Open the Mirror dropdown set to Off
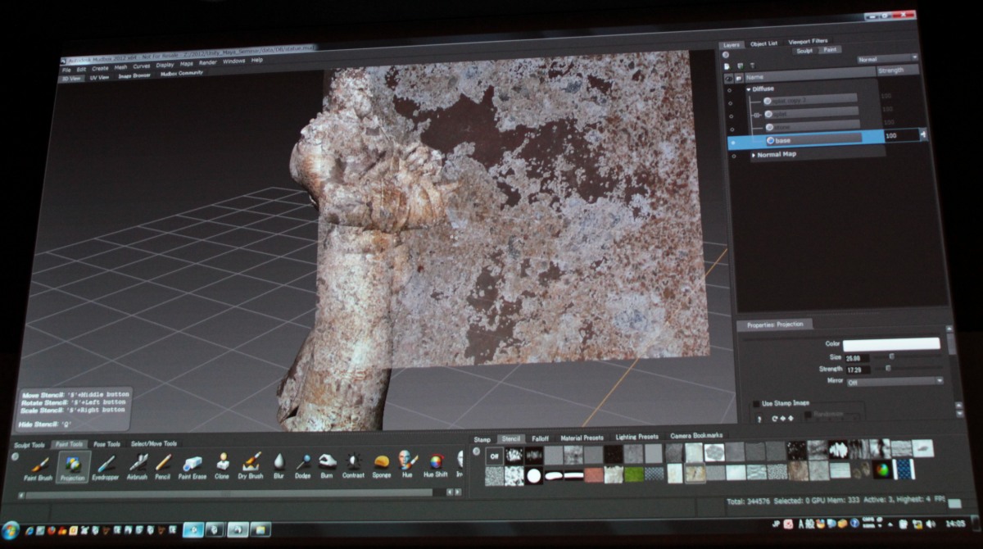Image resolution: width=983 pixels, height=549 pixels. 895,381
